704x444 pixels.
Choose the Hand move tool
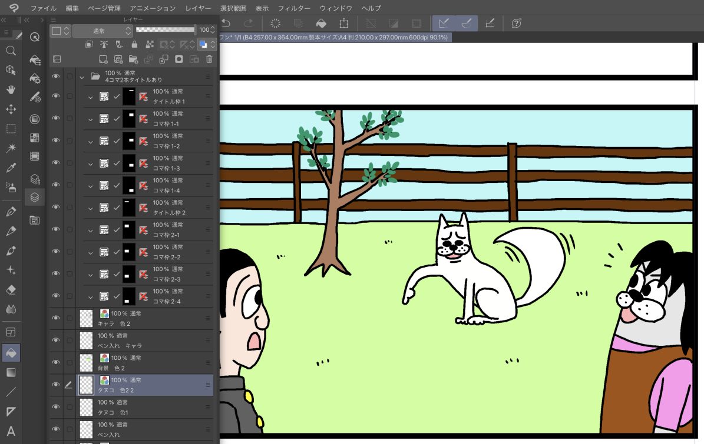(11, 89)
